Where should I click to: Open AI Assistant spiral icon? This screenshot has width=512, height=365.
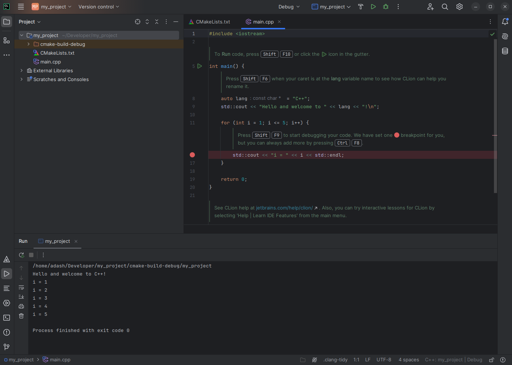505,36
